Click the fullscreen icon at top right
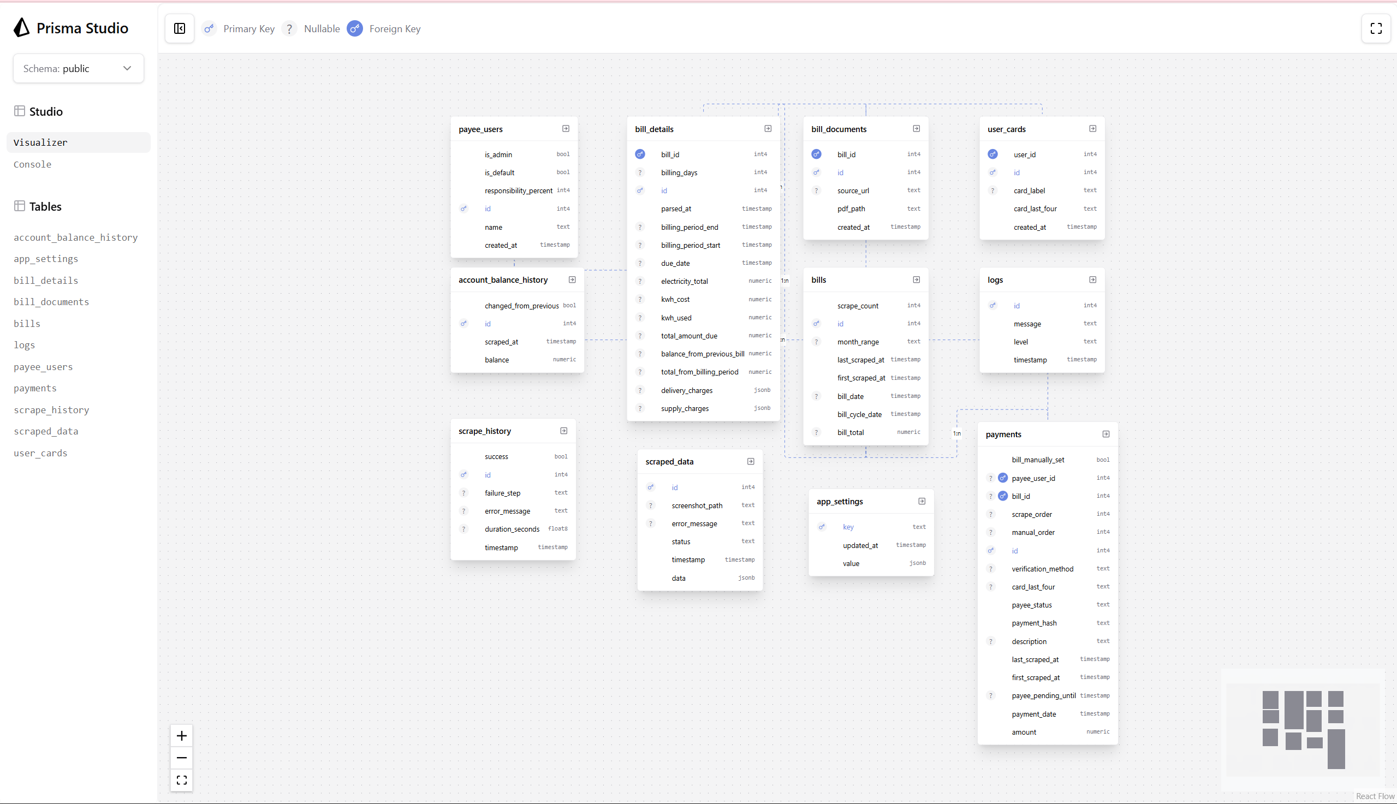 [x=1376, y=29]
